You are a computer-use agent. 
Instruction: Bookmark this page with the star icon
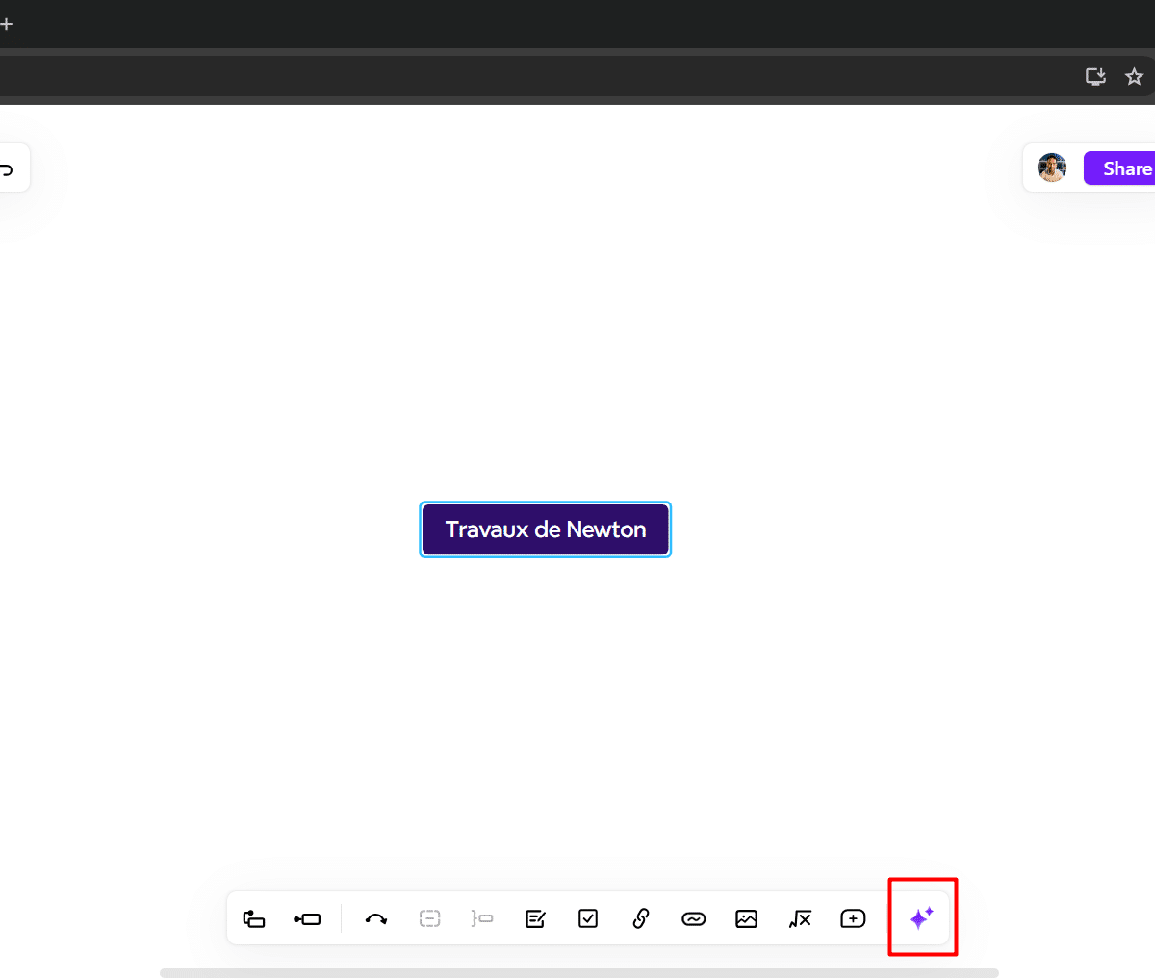tap(1134, 77)
